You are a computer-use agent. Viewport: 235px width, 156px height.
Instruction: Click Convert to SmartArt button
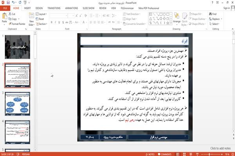pos(134,24)
